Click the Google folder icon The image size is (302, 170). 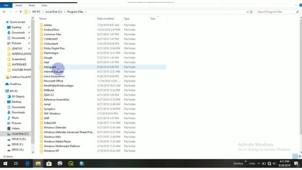41,58
